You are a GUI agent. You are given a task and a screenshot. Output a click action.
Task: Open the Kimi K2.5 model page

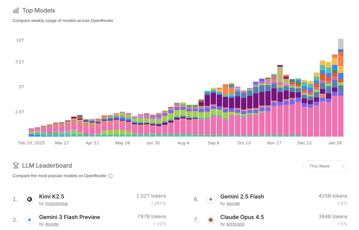pos(51,196)
